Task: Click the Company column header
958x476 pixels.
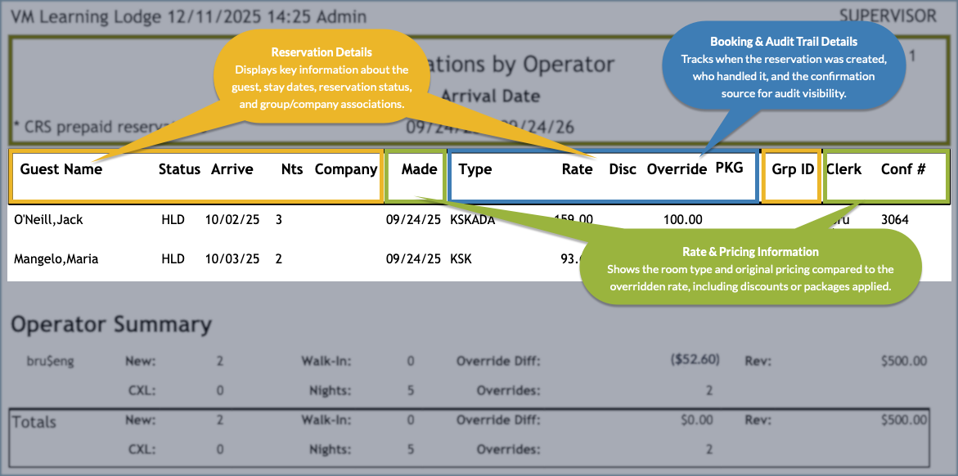Action: click(346, 169)
